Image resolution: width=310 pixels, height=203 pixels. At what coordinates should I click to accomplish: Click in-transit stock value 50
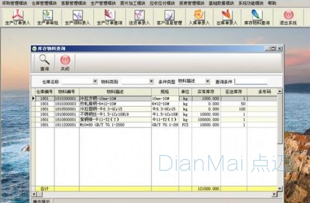(234, 104)
